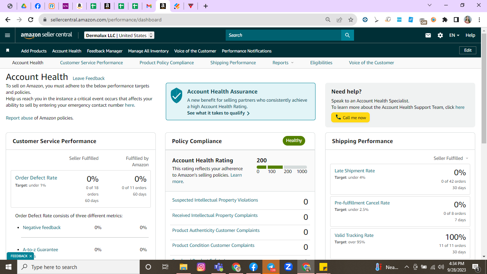Click Help in the top bar

pos(470,35)
